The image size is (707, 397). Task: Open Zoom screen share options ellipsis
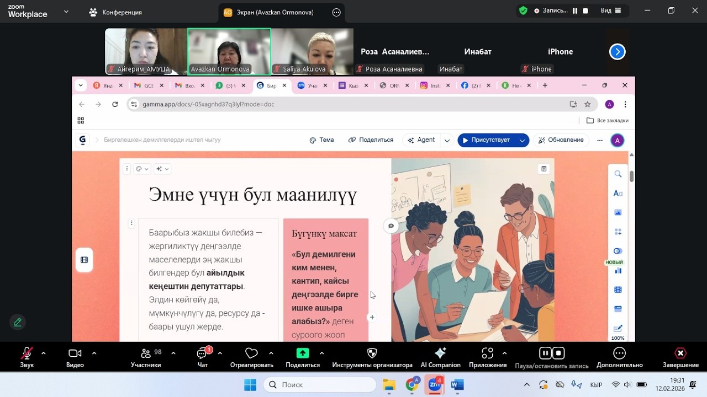pyautogui.click(x=336, y=12)
